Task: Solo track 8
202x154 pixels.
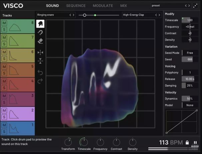Action: [x=4, y=30]
